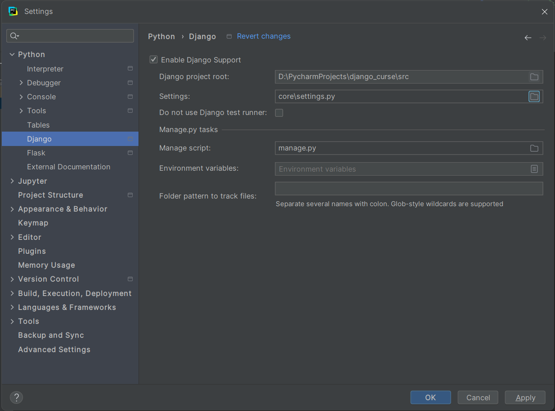Click the project-level icon beside Django

point(130,139)
